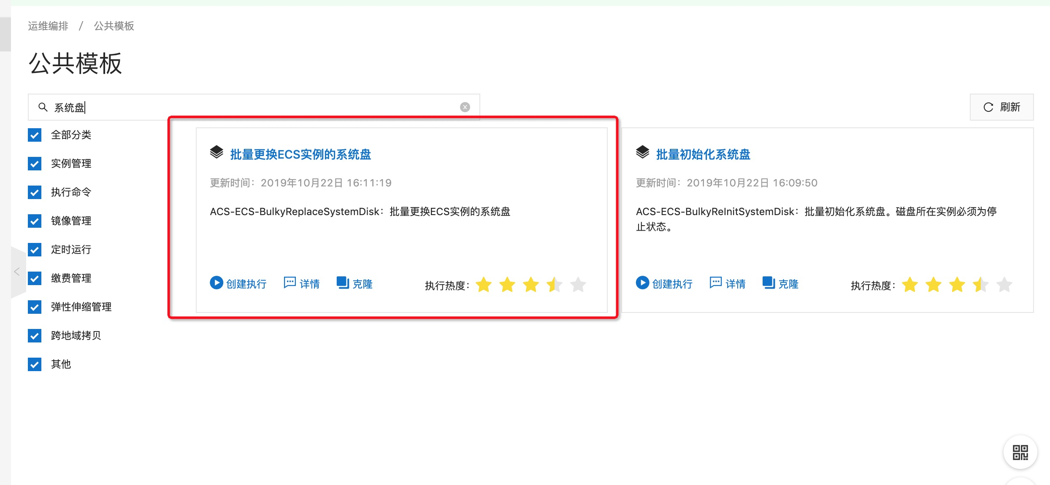Uncheck the 实例管理 category

click(35, 164)
